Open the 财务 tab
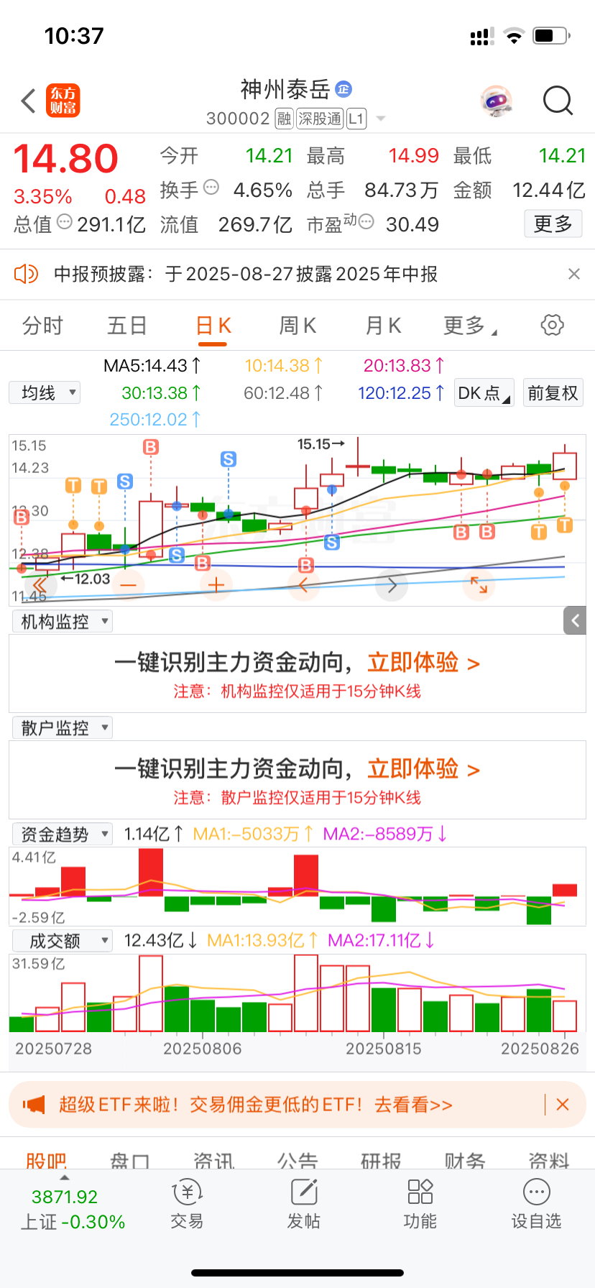Screen dimensions: 595x1288 point(465,1160)
